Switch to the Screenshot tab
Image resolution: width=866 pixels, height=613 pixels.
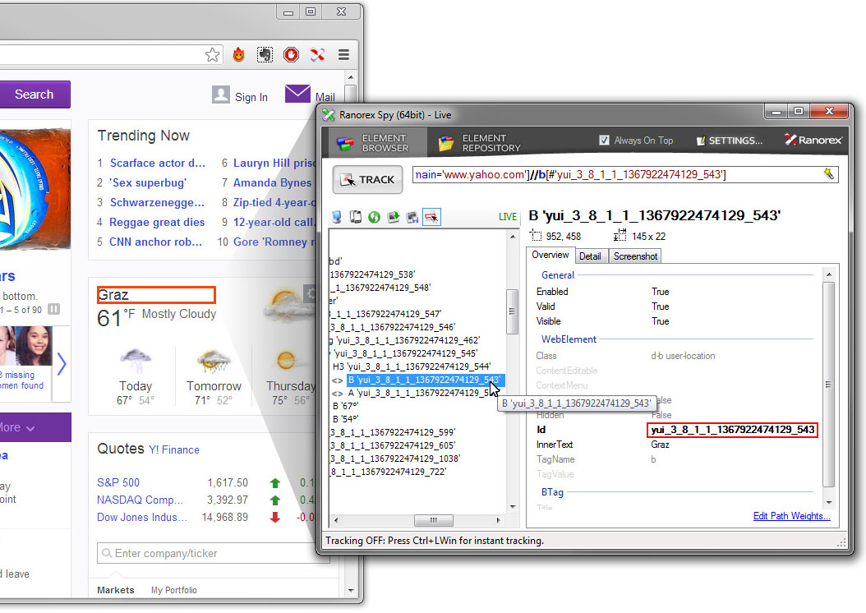635,256
